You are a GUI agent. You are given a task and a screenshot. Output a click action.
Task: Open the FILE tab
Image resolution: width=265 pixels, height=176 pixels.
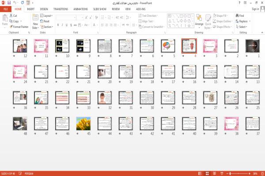pyautogui.click(x=6, y=9)
